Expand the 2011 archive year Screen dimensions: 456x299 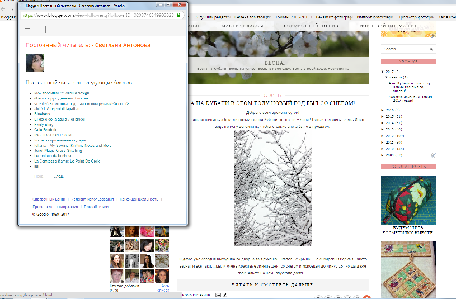pos(383,143)
